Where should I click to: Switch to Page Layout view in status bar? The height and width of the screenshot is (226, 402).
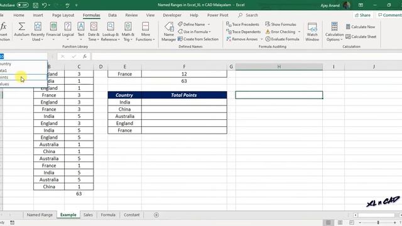(x=340, y=222)
